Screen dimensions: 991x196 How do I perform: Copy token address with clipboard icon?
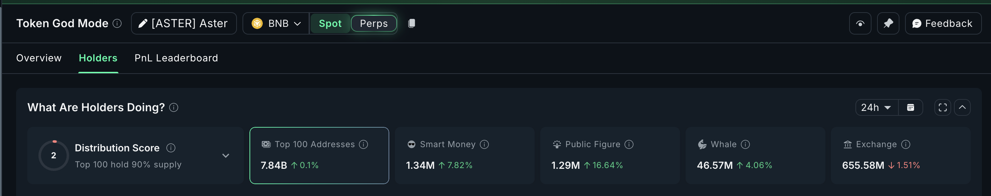point(411,23)
